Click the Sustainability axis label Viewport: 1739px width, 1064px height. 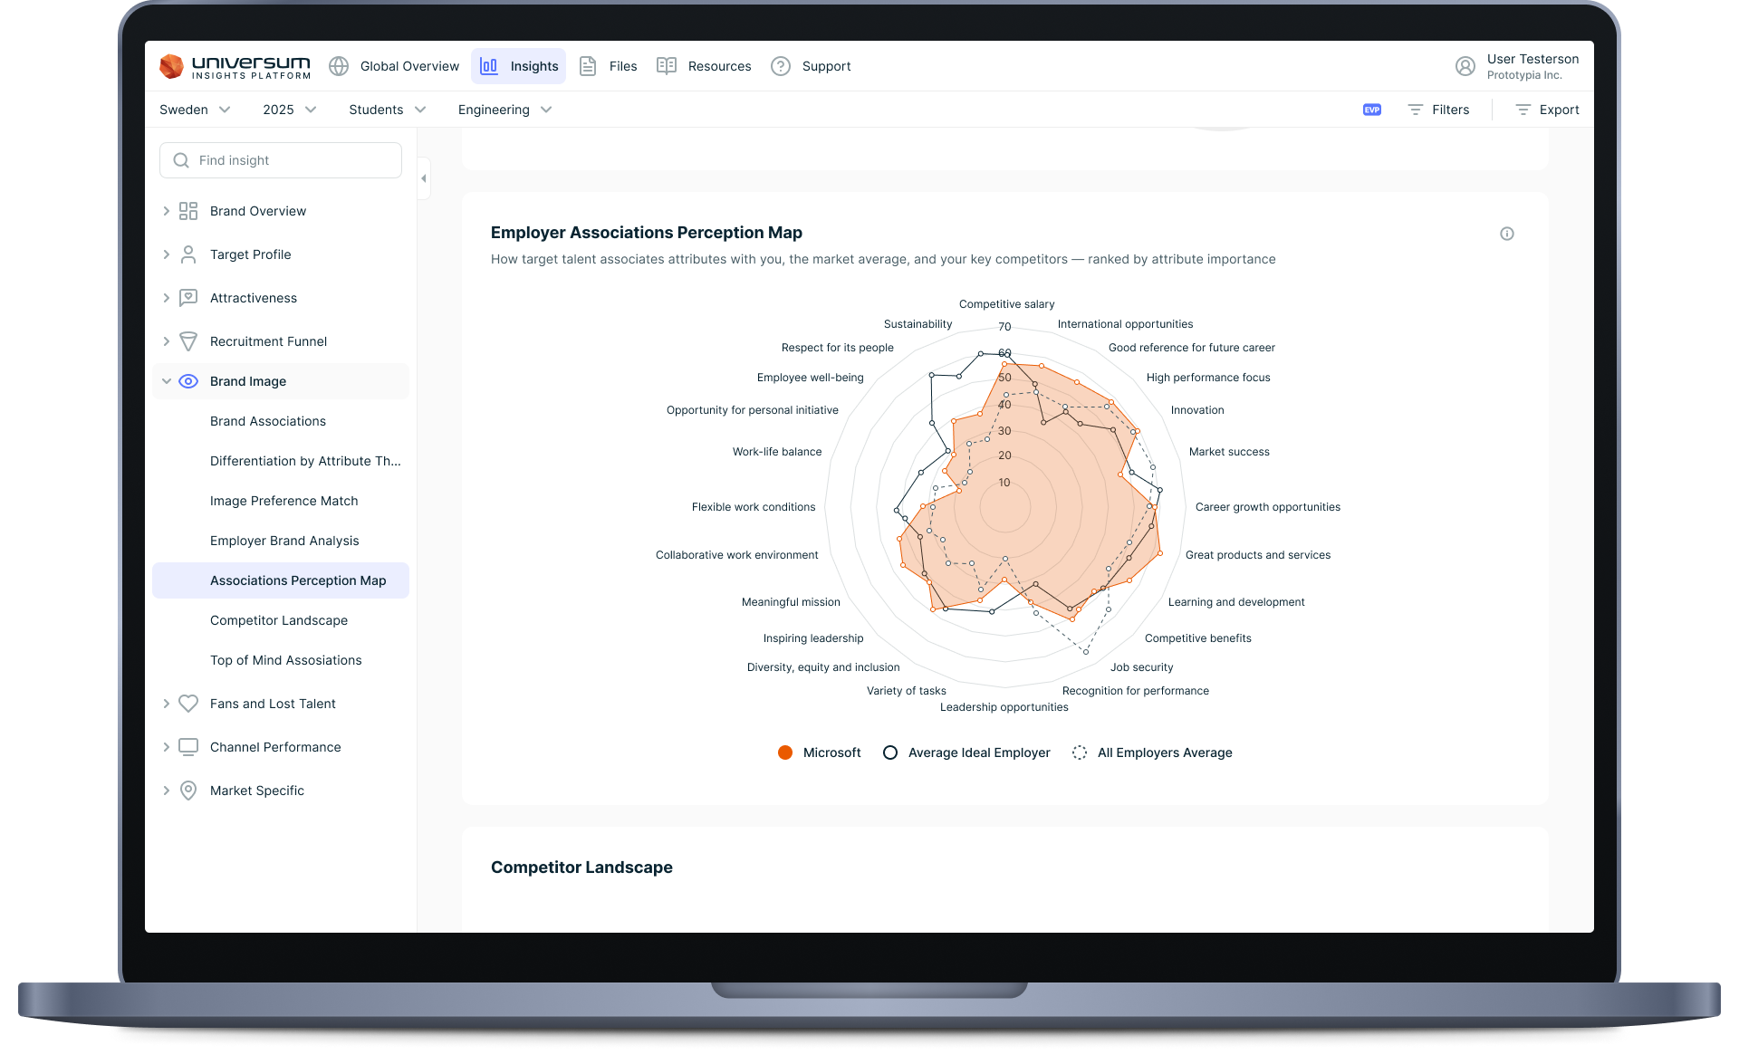pyautogui.click(x=918, y=324)
